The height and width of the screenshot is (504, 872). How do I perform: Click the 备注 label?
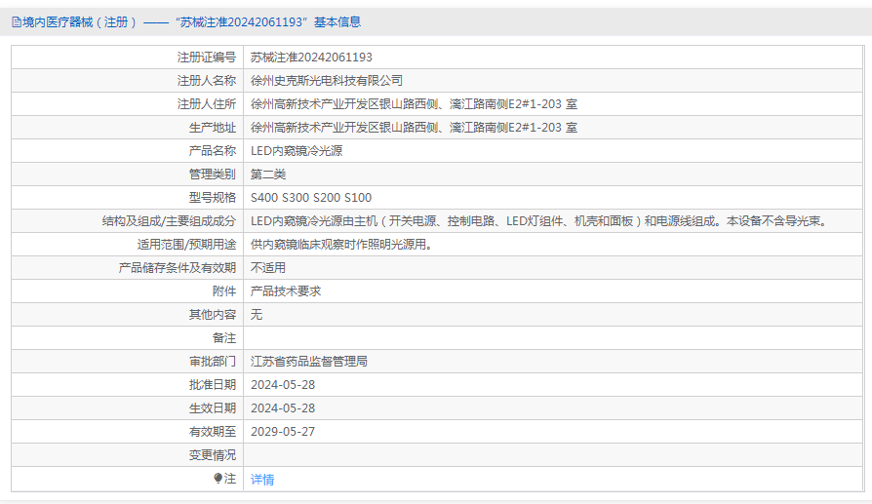(x=224, y=338)
